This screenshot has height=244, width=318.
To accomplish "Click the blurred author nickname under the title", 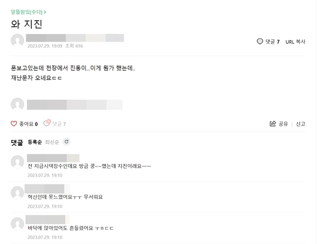I will [x=75, y=38].
